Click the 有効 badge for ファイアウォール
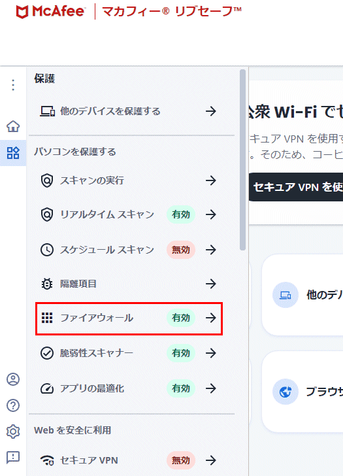343x476 pixels. pos(181,318)
